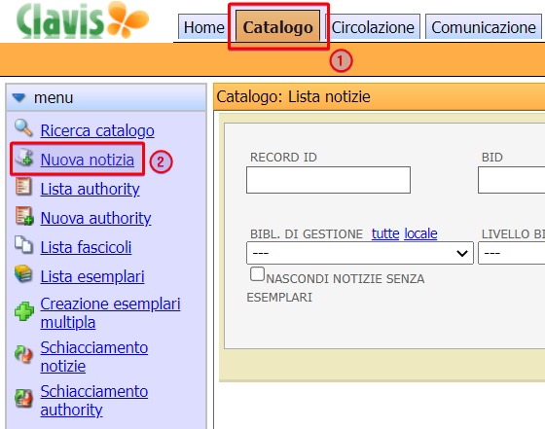Click the green plus Creazione esemplari icon
545x429 pixels.
point(24,311)
